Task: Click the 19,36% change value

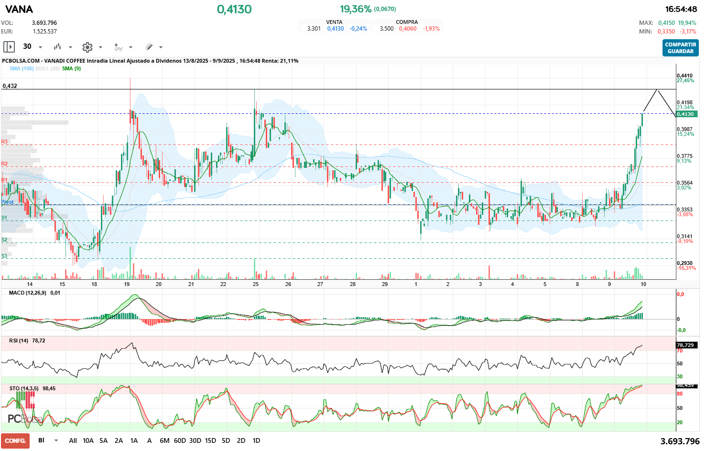Action: pyautogui.click(x=356, y=9)
